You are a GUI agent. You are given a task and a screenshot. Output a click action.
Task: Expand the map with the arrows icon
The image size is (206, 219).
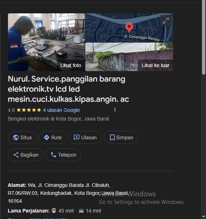click(166, 21)
